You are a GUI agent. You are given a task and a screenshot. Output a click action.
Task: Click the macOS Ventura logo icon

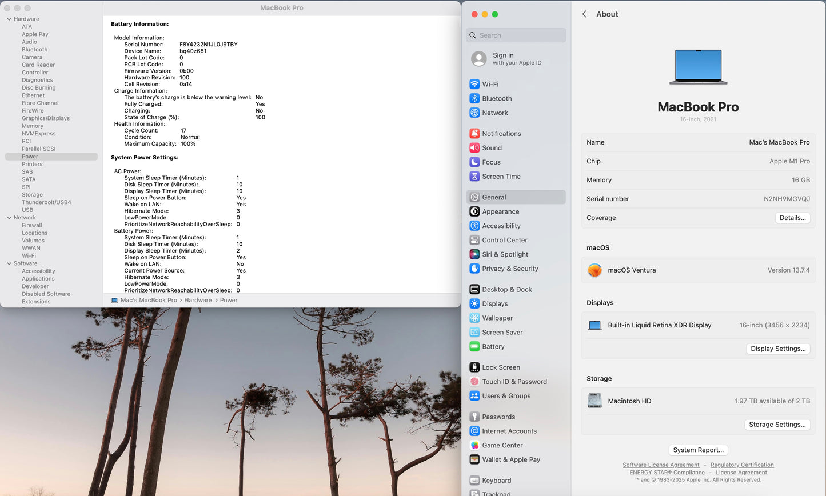[x=595, y=270]
